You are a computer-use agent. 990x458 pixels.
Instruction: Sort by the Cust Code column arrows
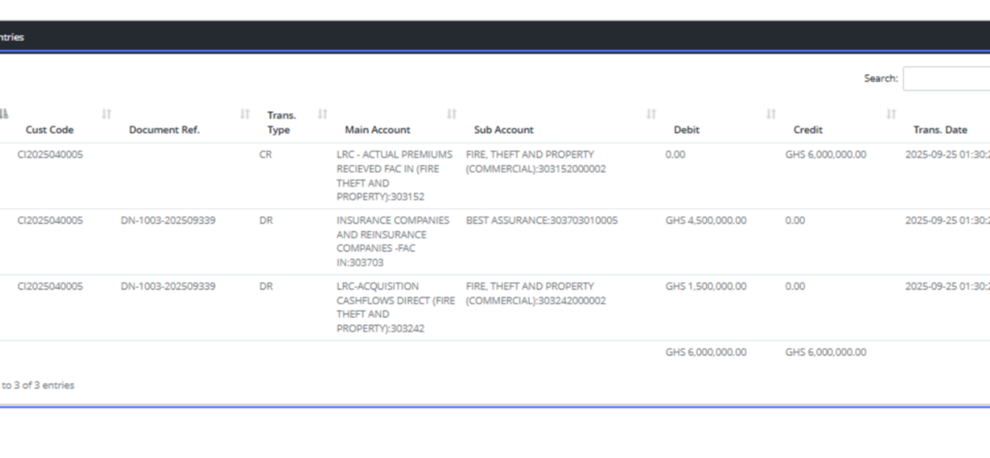click(x=106, y=114)
